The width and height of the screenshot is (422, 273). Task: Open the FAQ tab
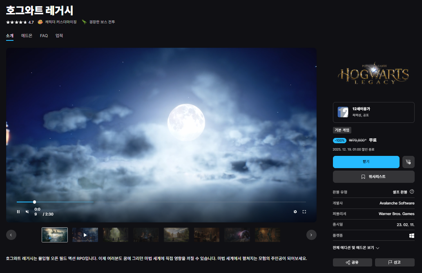tap(44, 36)
